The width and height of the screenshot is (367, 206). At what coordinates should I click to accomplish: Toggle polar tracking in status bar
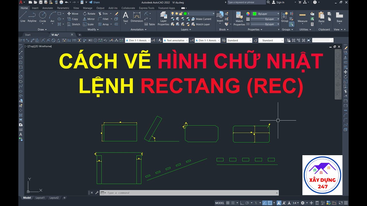pos(247,203)
